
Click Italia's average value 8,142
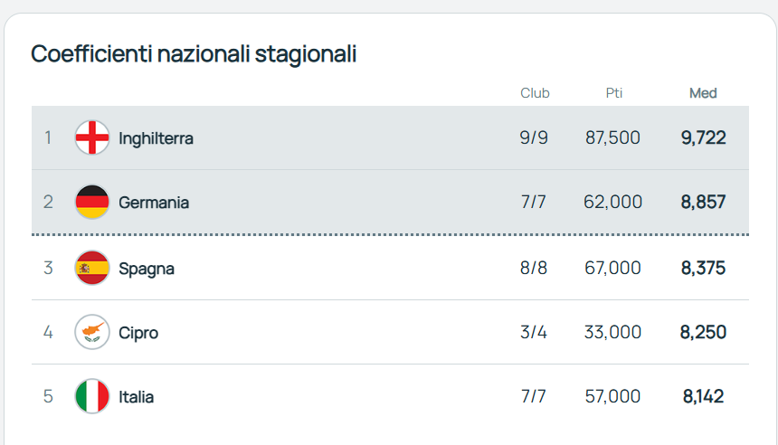pos(703,396)
